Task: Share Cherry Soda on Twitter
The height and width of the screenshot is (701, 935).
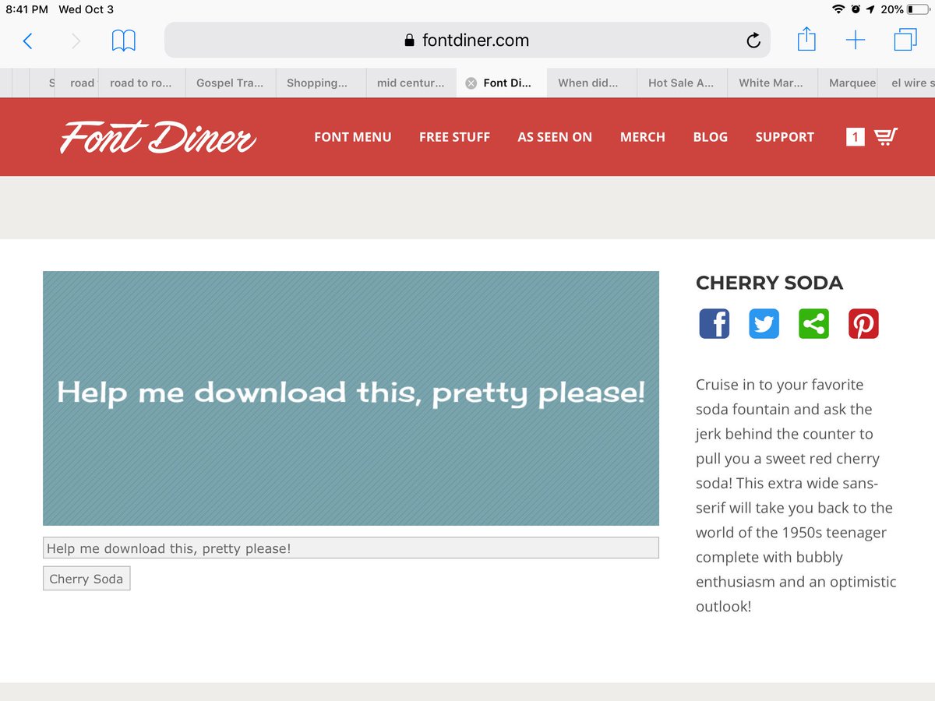Action: (x=764, y=323)
